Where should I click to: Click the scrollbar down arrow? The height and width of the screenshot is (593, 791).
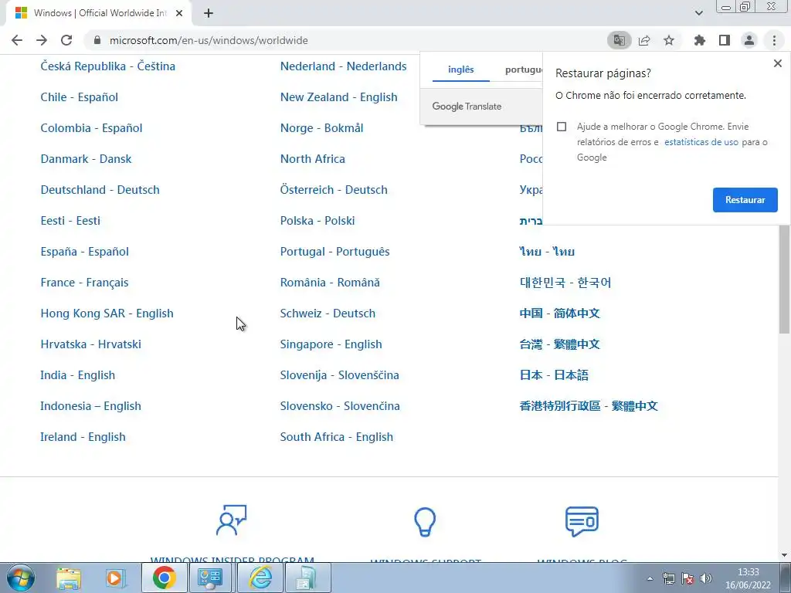point(784,556)
